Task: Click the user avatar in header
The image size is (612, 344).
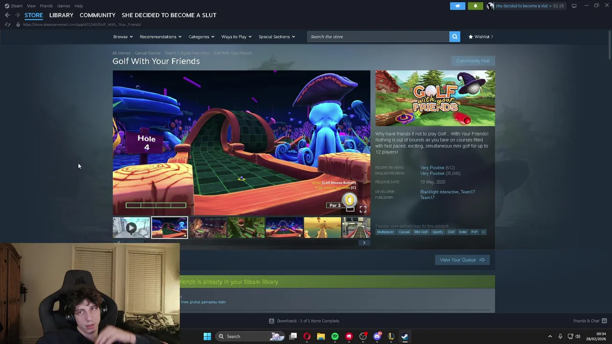Action: (x=490, y=6)
